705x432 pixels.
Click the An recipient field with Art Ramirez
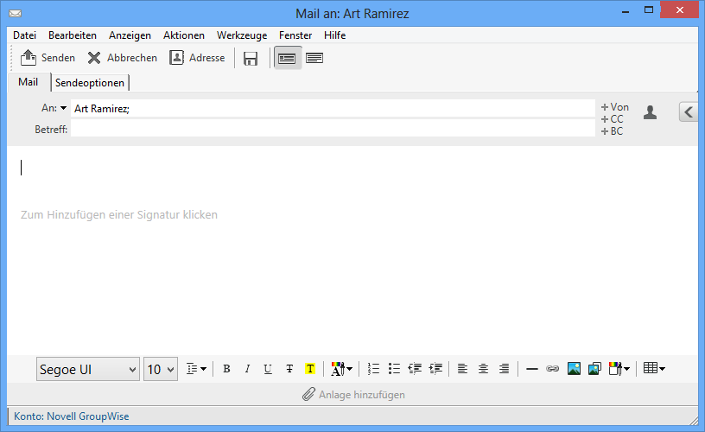pyautogui.click(x=333, y=108)
